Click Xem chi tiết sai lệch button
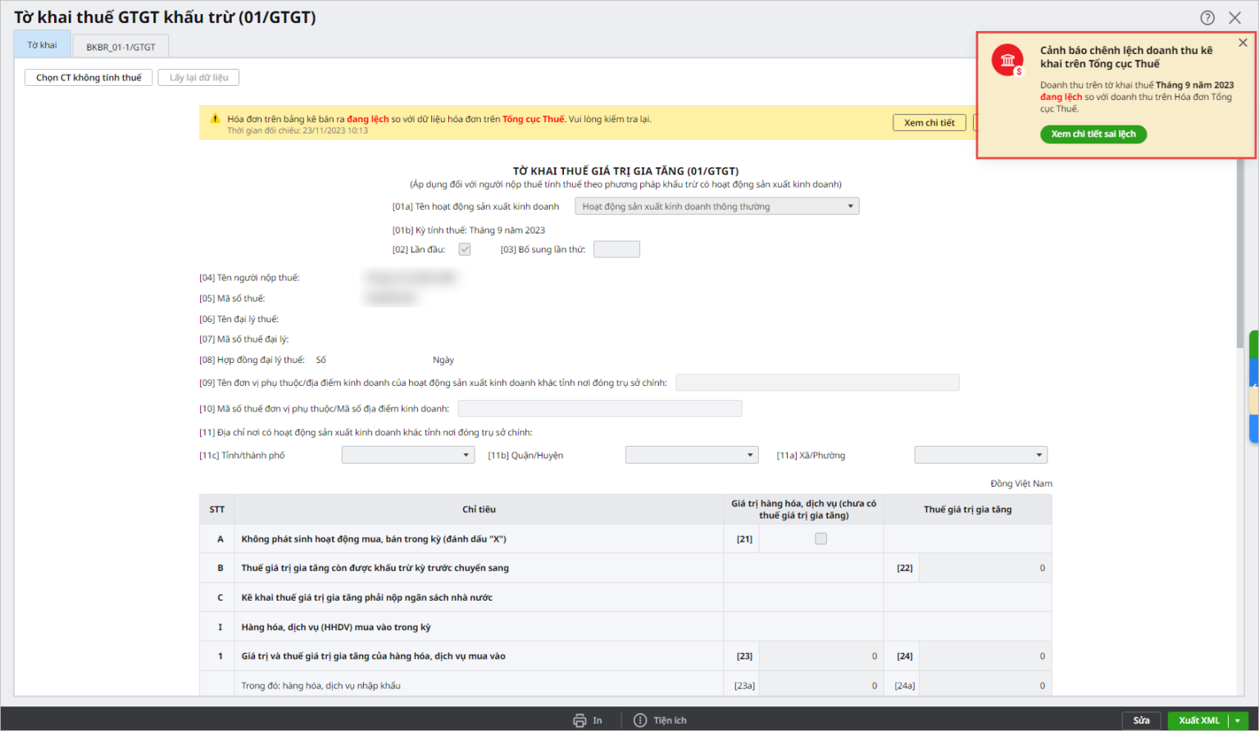The height and width of the screenshot is (731, 1259). click(1093, 134)
